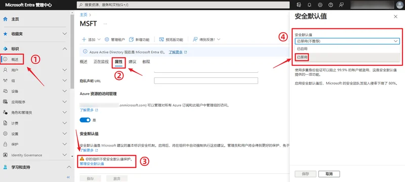This screenshot has height=182, width=405.
Task: Click the 保存 button at page bottom
Action: pyautogui.click(x=90, y=178)
